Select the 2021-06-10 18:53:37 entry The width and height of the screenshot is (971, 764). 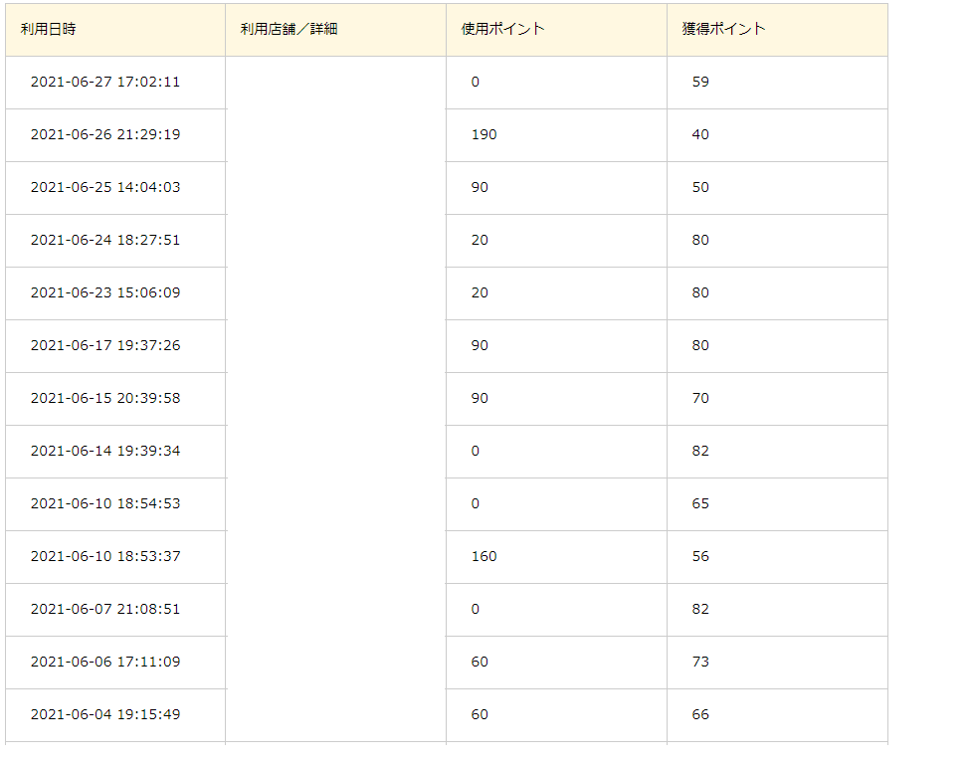point(105,556)
